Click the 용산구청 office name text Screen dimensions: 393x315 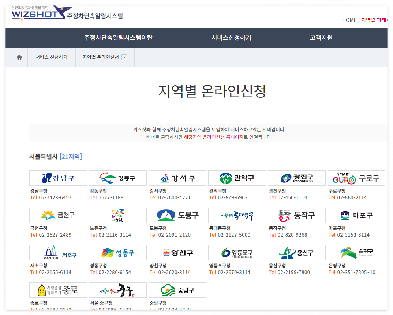277,266
